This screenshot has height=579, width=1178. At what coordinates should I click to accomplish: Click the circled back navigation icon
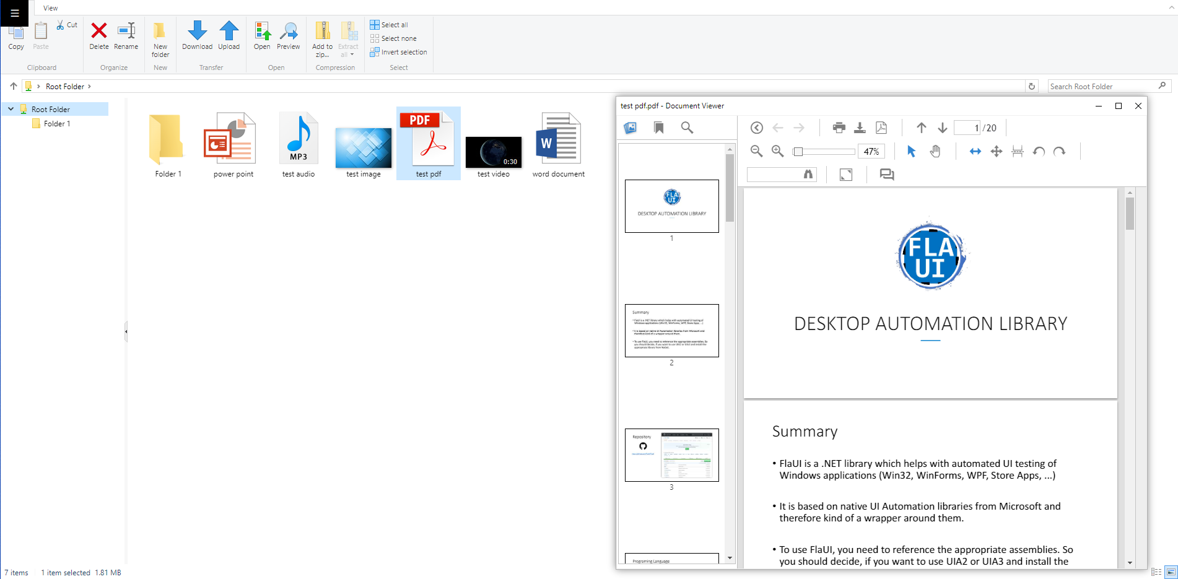pyautogui.click(x=756, y=128)
